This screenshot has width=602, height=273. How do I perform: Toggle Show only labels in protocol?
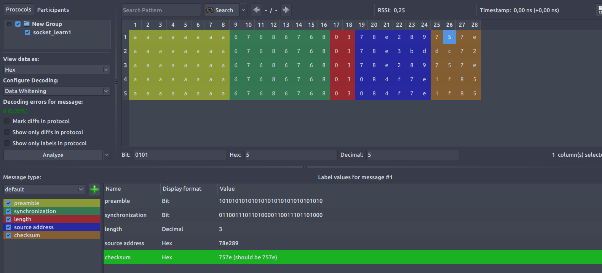7,143
